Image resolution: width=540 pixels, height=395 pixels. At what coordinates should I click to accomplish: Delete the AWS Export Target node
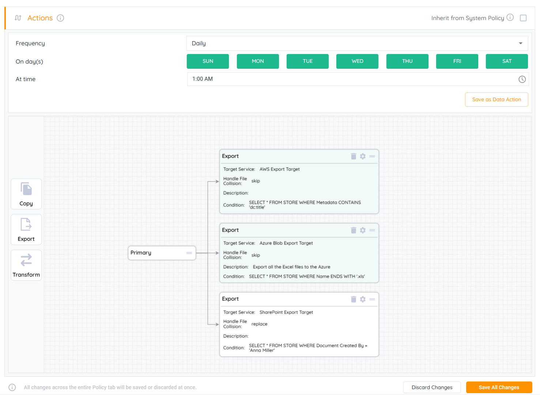(x=354, y=156)
